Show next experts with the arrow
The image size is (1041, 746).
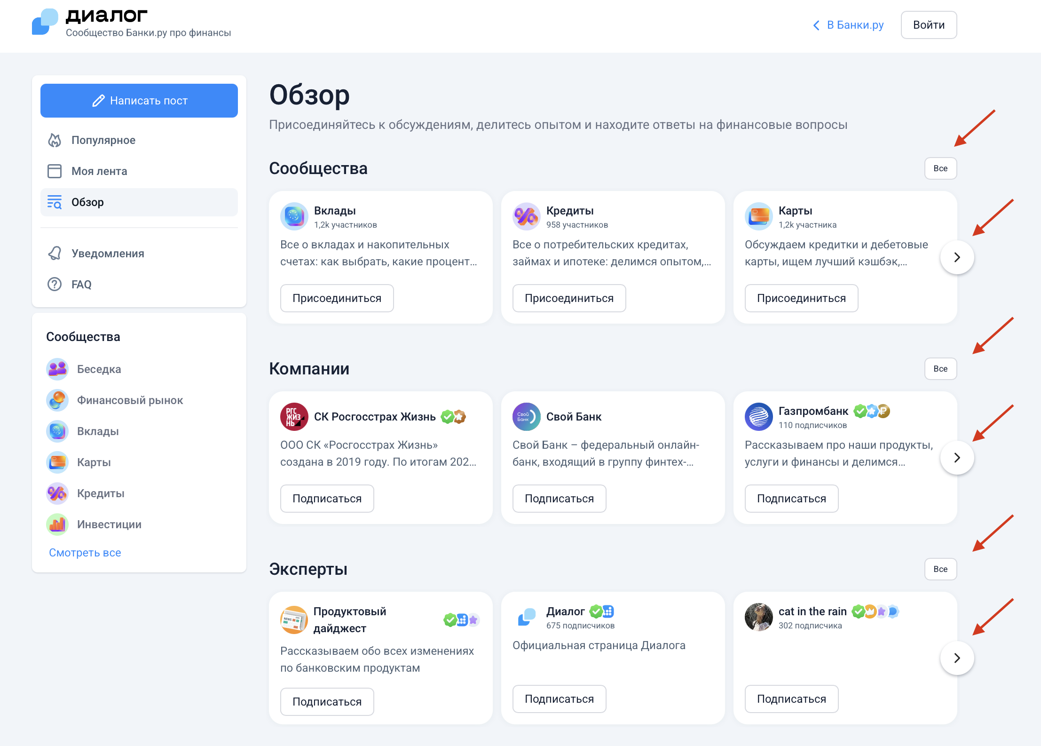[x=957, y=658]
